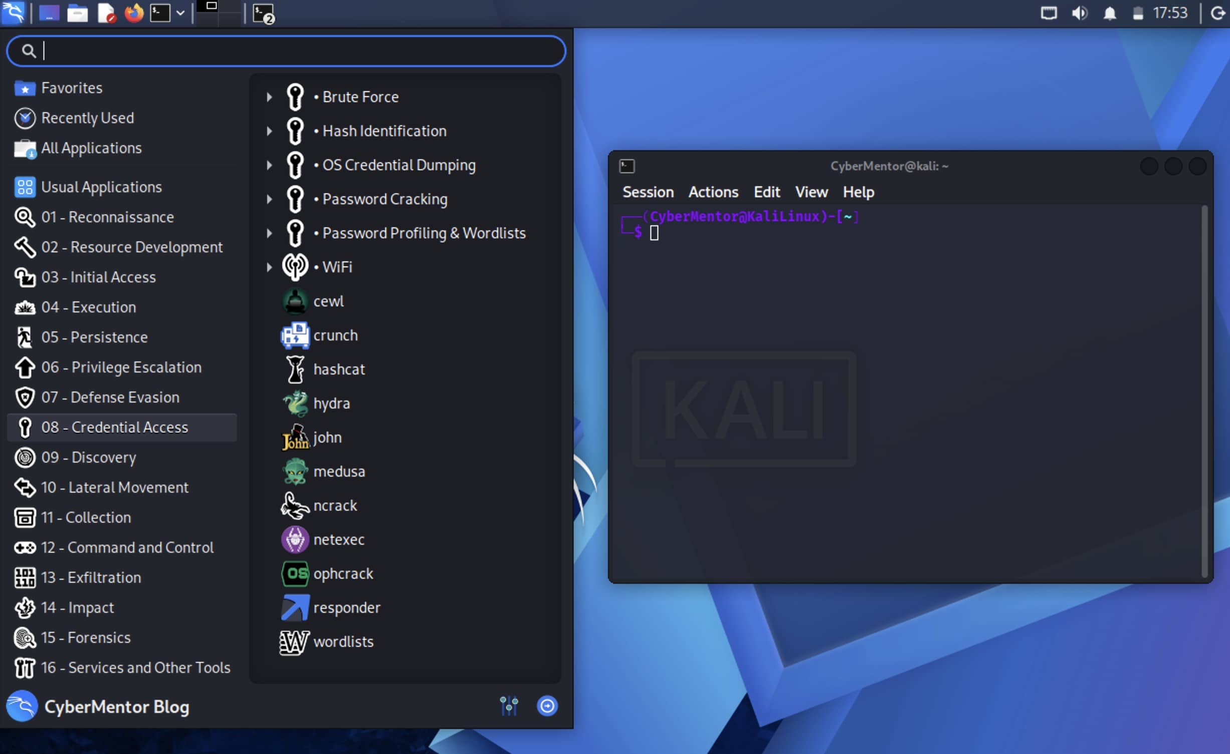Image resolution: width=1230 pixels, height=754 pixels.
Task: Click the session logout button in menu footer
Action: click(547, 706)
